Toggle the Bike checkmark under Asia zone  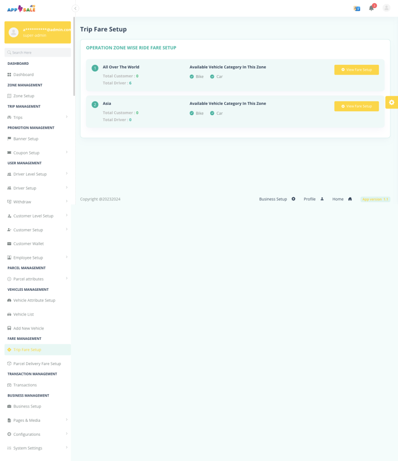tap(192, 113)
